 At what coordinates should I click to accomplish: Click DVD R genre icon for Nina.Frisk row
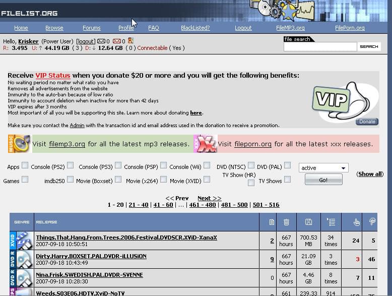pos(22,278)
